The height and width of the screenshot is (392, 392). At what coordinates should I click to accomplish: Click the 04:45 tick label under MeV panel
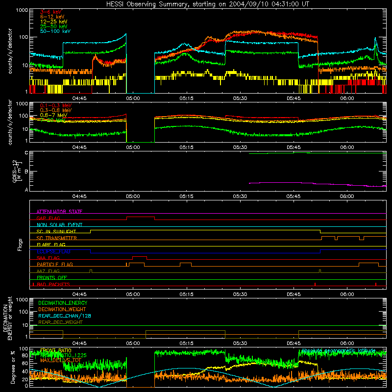[x=79, y=147]
